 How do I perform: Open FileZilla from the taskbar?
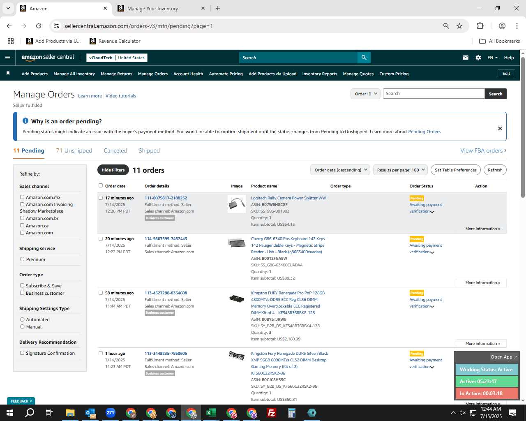click(272, 413)
